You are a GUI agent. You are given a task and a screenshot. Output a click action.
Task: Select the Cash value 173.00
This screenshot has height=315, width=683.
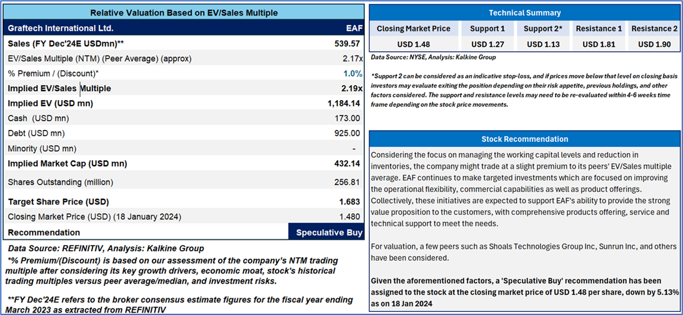tap(348, 118)
